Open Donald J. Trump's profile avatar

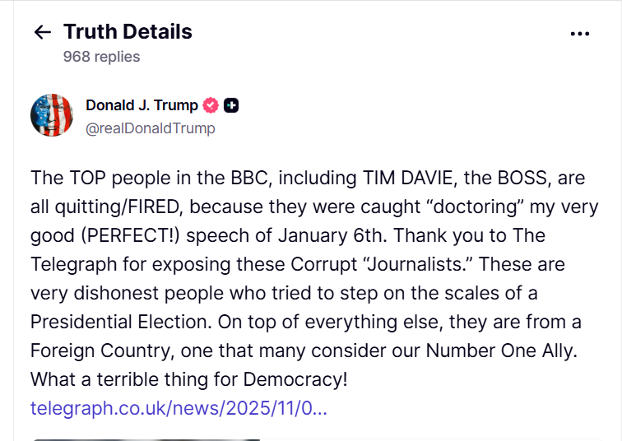pos(52,114)
